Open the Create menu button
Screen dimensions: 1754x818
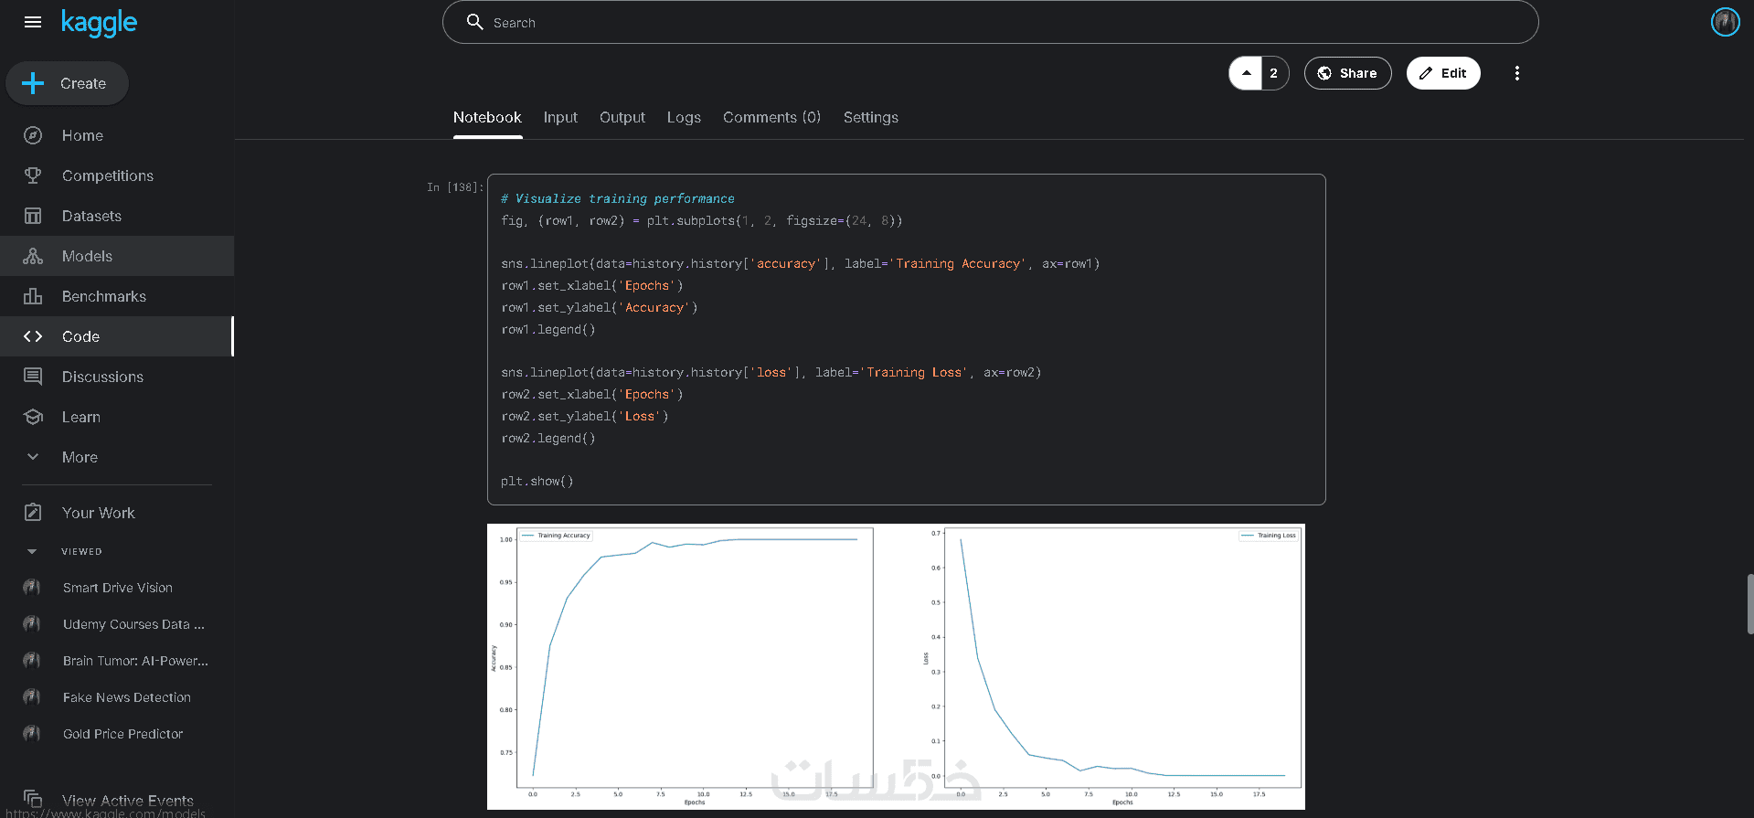(68, 83)
